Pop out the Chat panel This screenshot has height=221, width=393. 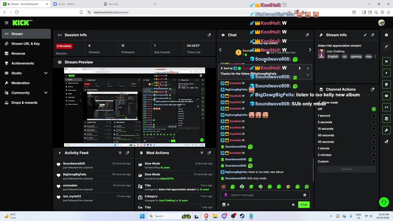tap(307, 35)
